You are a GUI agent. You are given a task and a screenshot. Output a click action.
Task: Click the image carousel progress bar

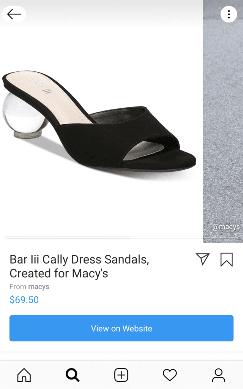click(x=104, y=237)
